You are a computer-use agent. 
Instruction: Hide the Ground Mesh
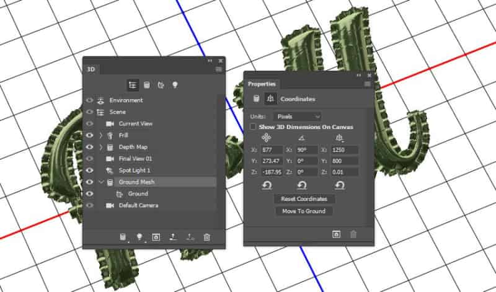click(x=89, y=182)
